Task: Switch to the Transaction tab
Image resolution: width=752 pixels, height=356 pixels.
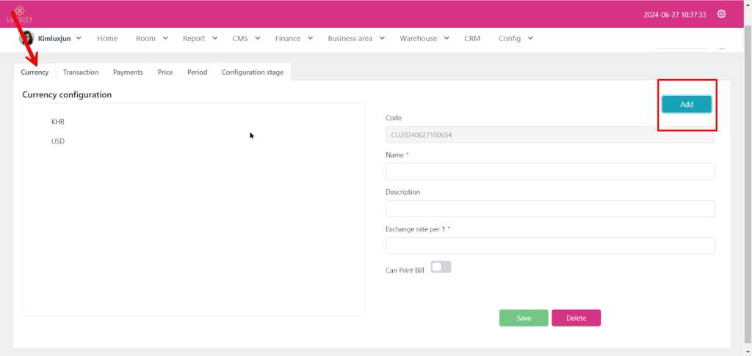Action: click(81, 72)
